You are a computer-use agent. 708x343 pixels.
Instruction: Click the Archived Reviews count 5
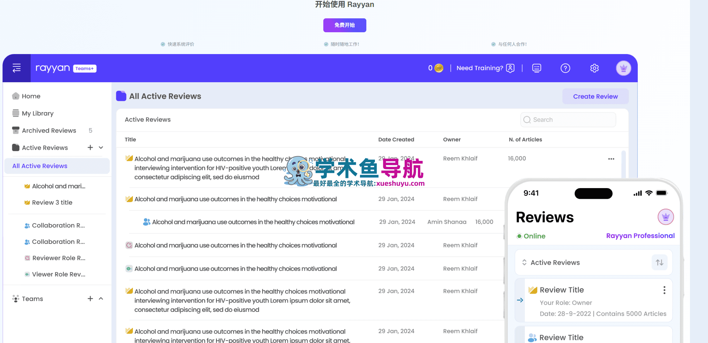pyautogui.click(x=90, y=131)
